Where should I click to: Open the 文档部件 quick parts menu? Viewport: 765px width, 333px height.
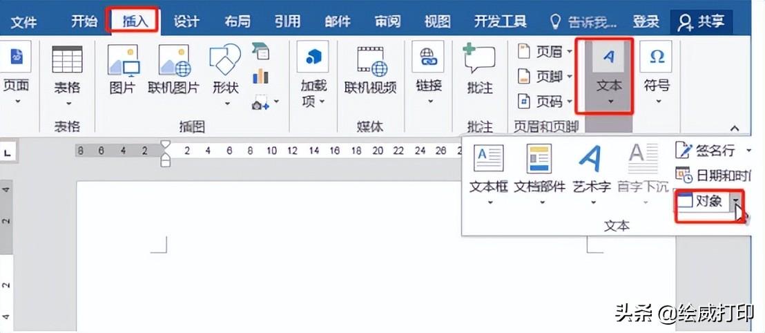point(540,174)
